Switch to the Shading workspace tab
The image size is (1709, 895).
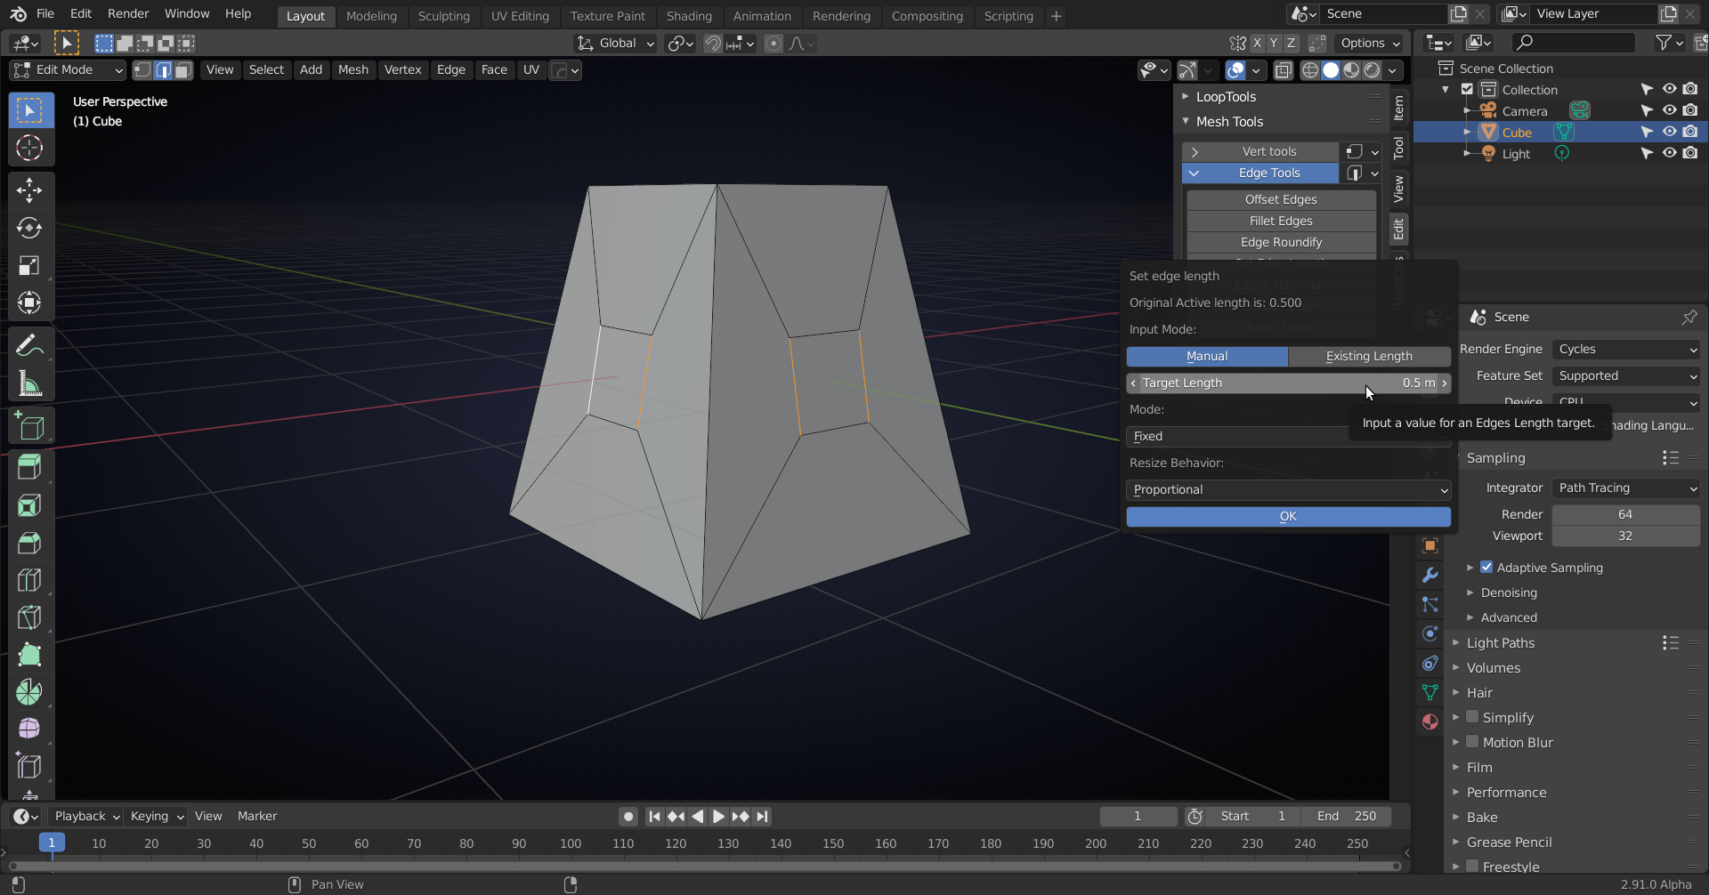point(689,15)
